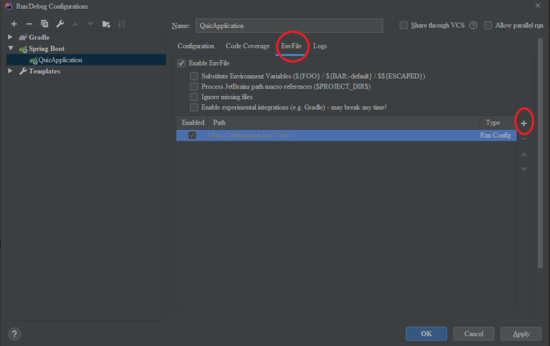Remove the selected run configuration
This screenshot has width=550, height=346.
pyautogui.click(x=30, y=24)
